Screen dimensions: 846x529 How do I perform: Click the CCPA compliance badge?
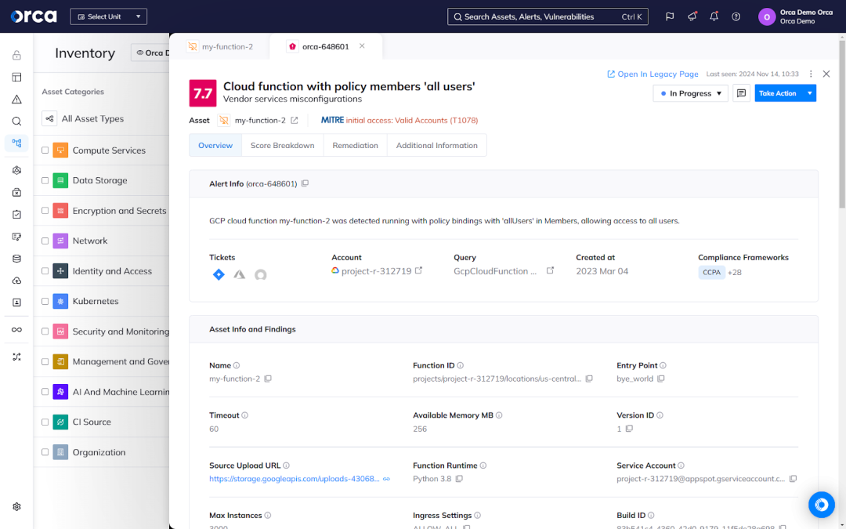[711, 273]
